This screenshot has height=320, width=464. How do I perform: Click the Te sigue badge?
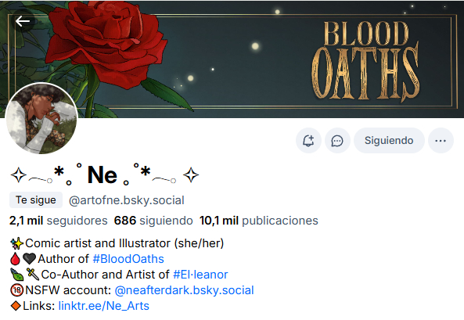point(36,200)
